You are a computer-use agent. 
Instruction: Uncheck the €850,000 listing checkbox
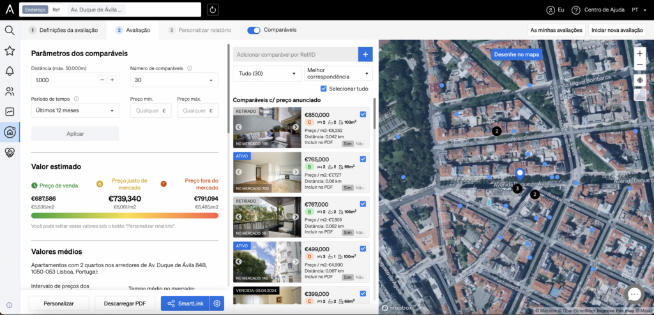tap(363, 114)
